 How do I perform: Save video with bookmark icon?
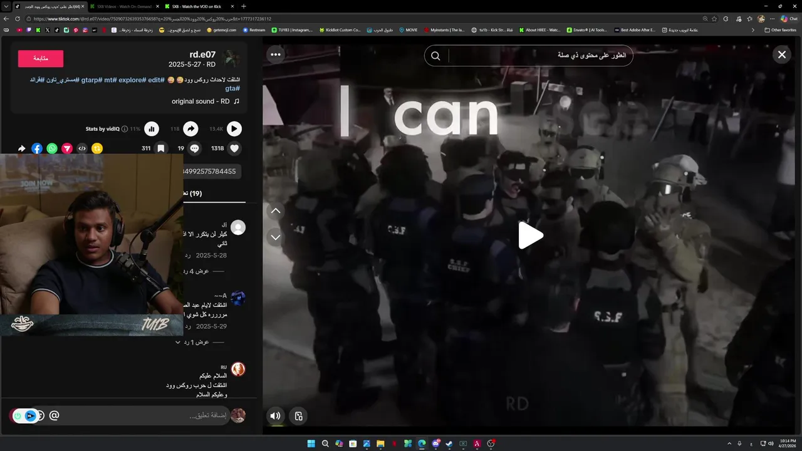point(160,148)
